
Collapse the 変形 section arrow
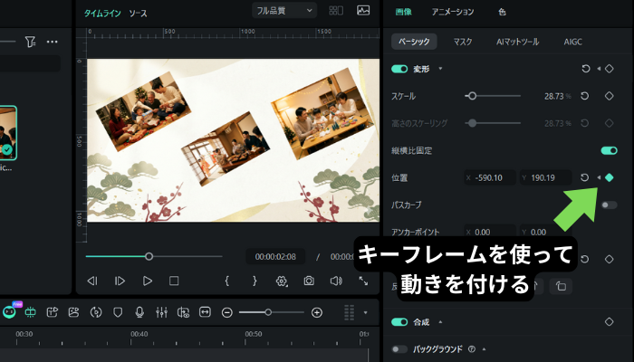(x=440, y=69)
